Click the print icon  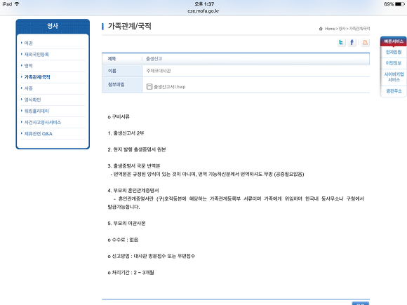click(365, 42)
